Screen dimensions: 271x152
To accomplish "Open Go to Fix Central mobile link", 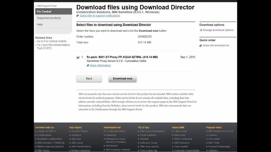I will [51, 41].
